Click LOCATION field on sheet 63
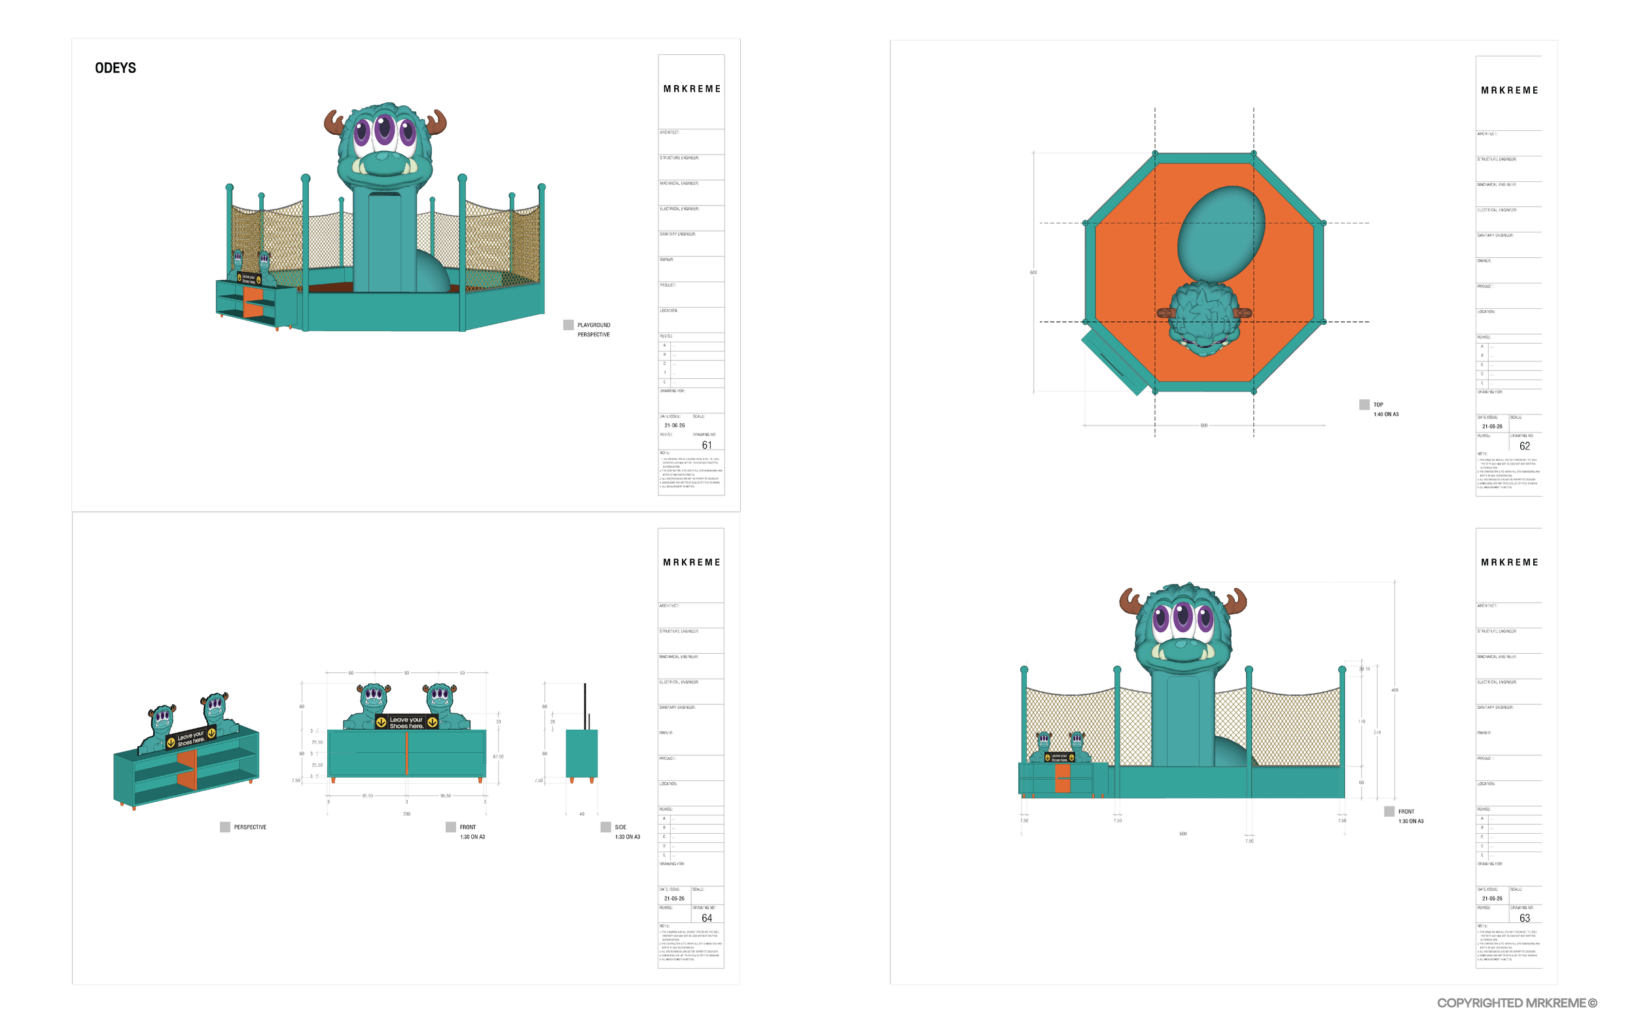 pos(1509,793)
